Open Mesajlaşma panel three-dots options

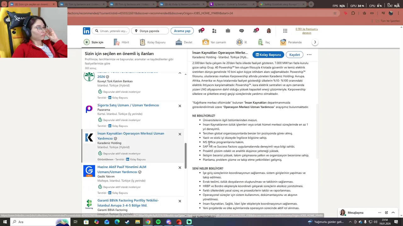tap(380, 213)
